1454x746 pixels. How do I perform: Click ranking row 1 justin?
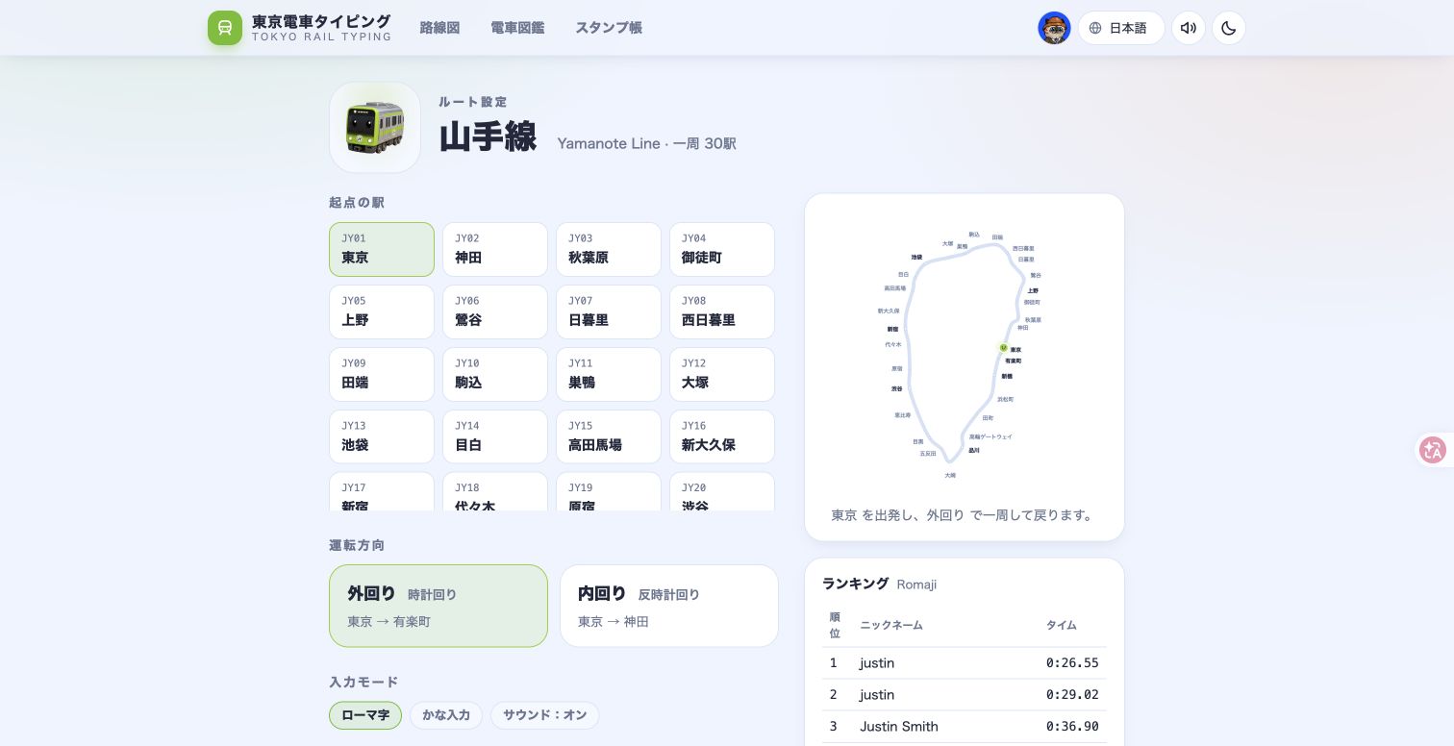pyautogui.click(x=964, y=663)
